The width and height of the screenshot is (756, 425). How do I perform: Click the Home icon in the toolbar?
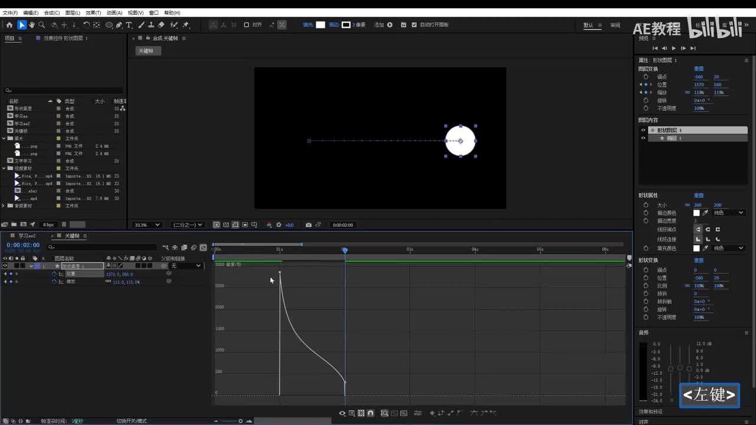pyautogui.click(x=9, y=25)
